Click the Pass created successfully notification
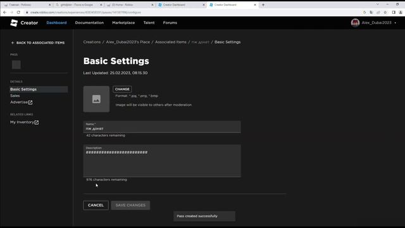405x228 pixels. pos(204,216)
